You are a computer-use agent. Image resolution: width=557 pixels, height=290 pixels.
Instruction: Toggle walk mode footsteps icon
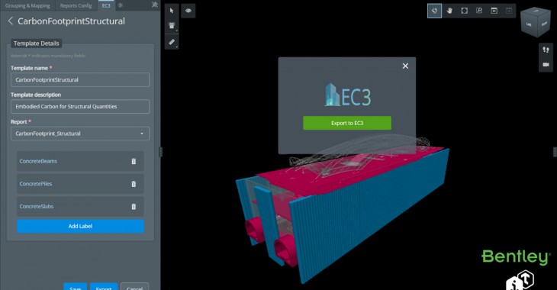(546, 50)
